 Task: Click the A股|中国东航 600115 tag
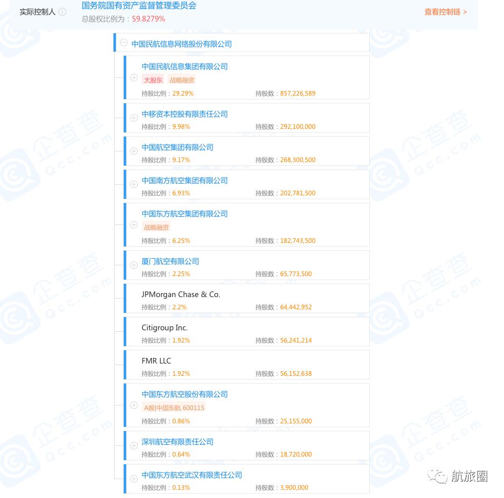174,408
